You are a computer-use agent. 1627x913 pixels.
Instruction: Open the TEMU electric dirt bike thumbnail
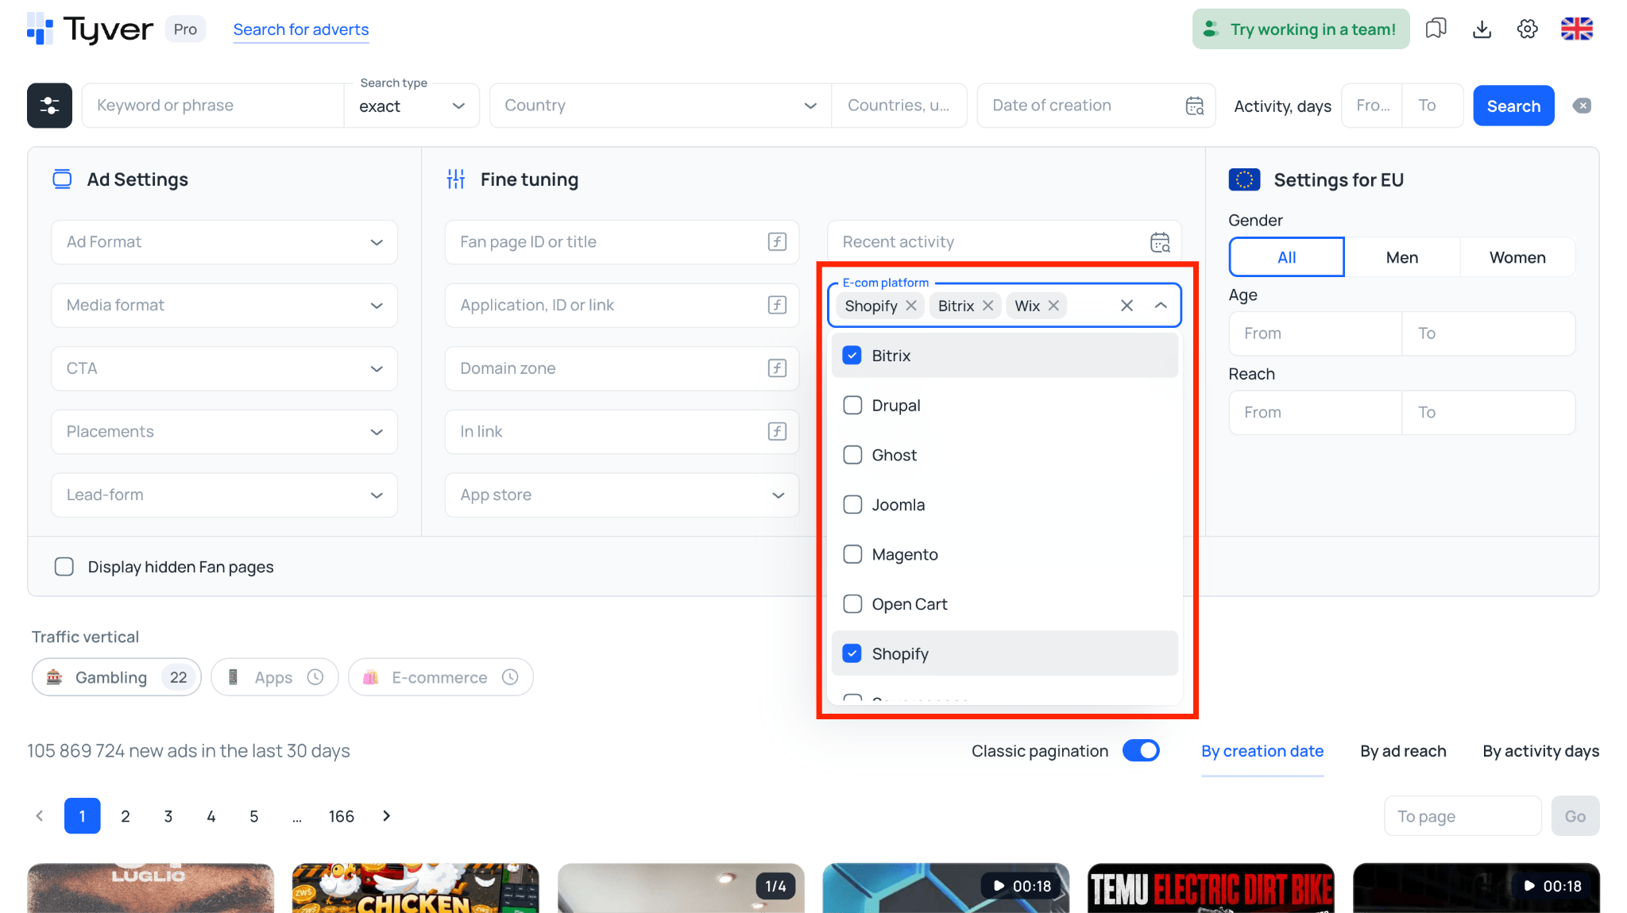pos(1211,888)
